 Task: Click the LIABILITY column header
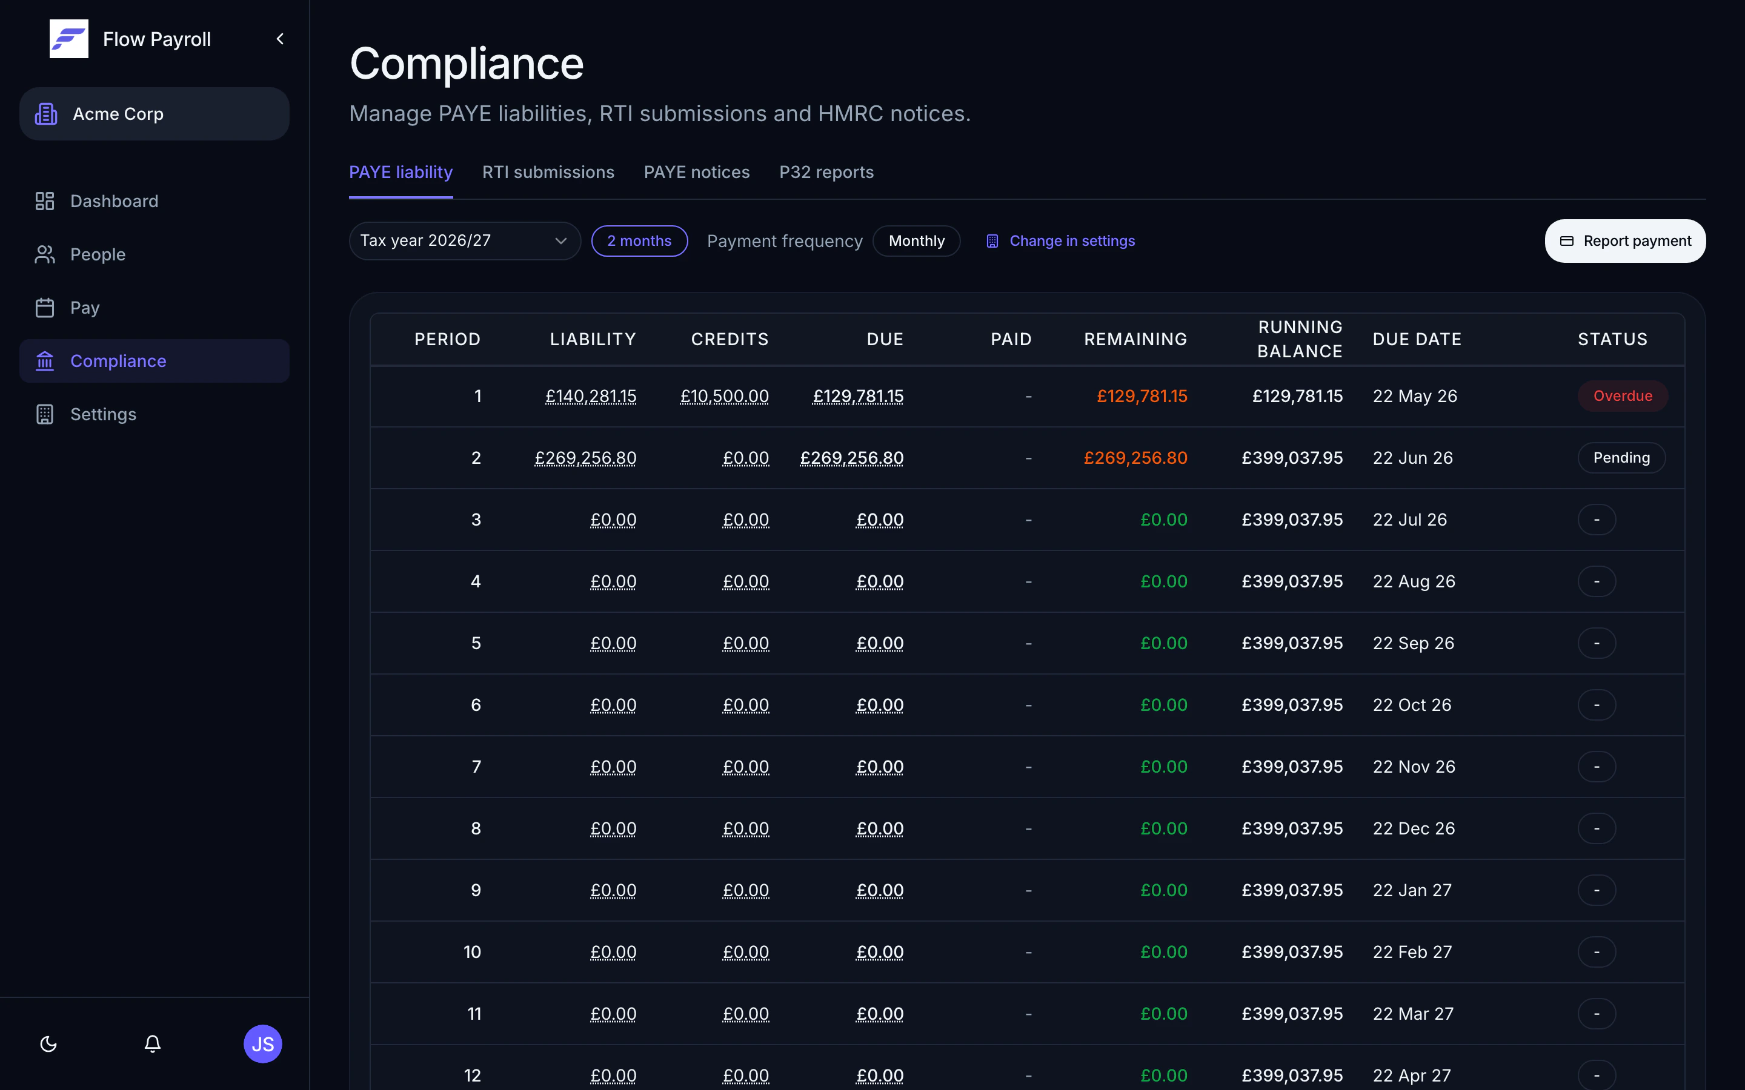point(593,339)
